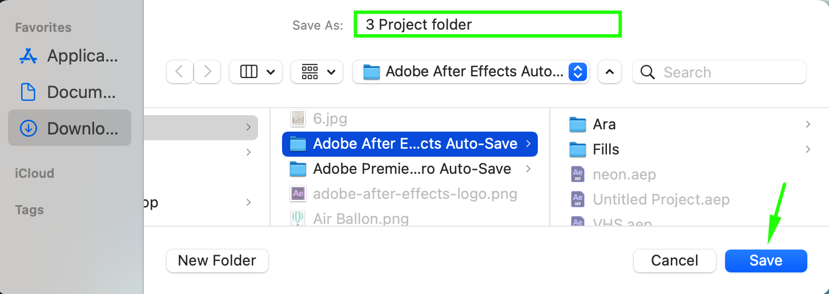Select Untitled Project.aep in the file list
The image size is (829, 294).
(661, 199)
